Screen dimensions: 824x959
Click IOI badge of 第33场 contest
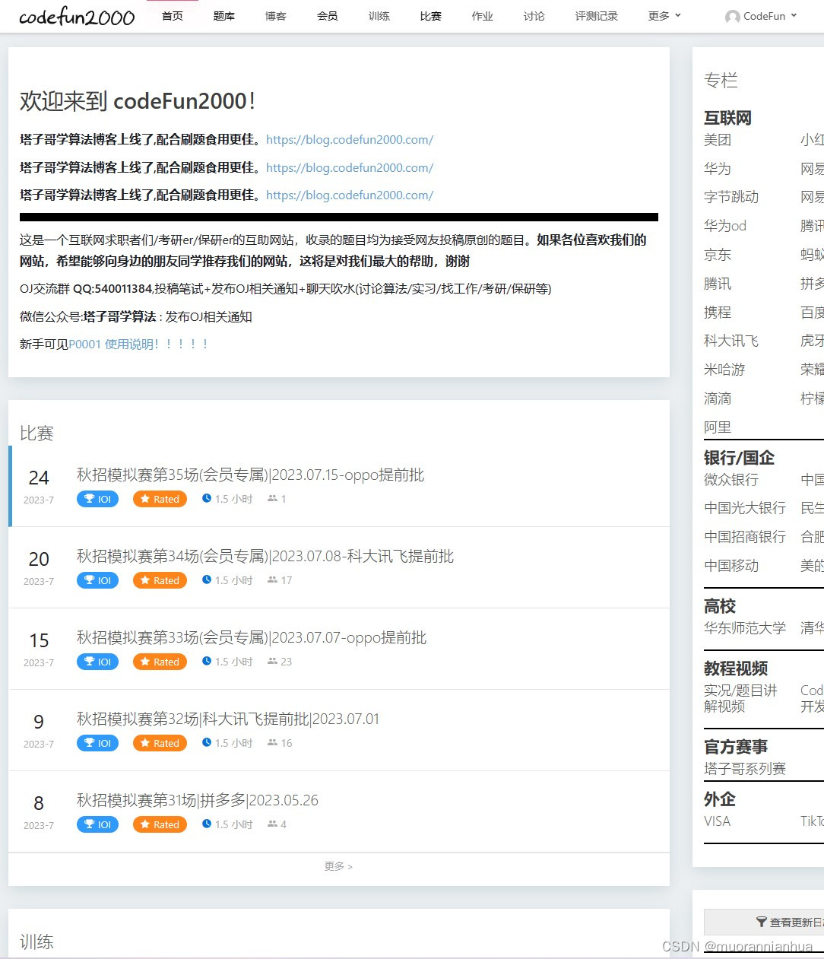point(97,662)
